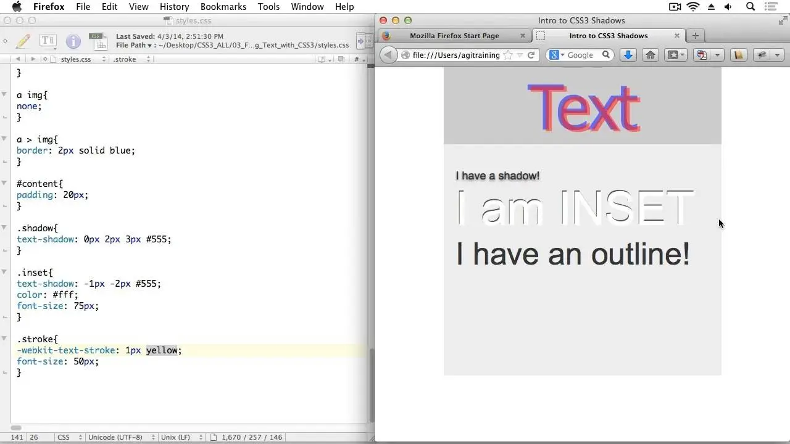Image resolution: width=790 pixels, height=444 pixels.
Task: Collapse the 'a > img' rule fold triangle
Action: [5, 139]
